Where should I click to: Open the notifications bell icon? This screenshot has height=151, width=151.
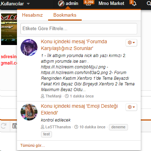(134, 4)
